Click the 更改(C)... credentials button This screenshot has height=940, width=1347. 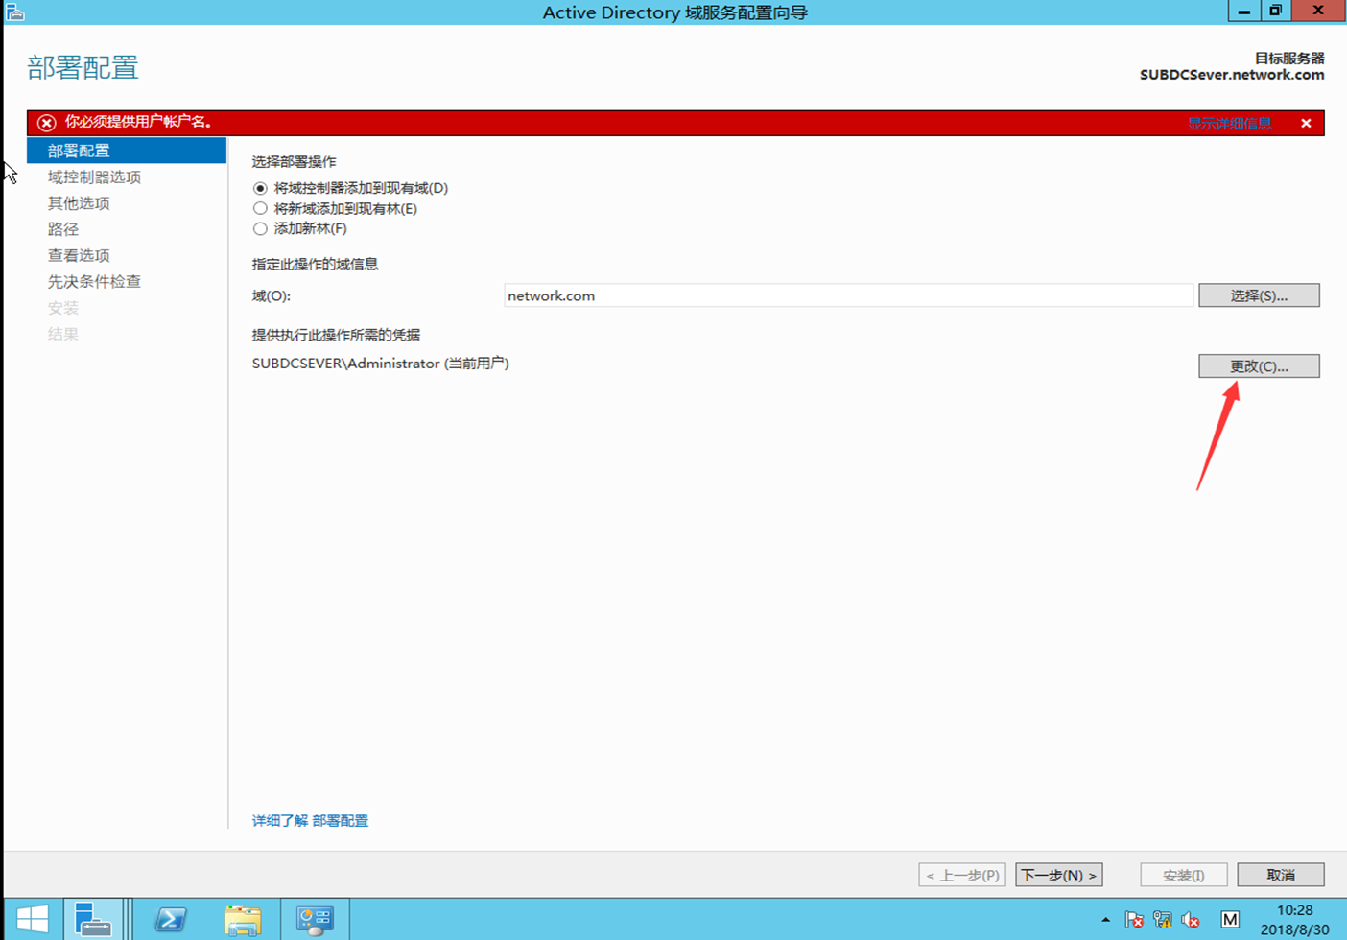coord(1259,365)
